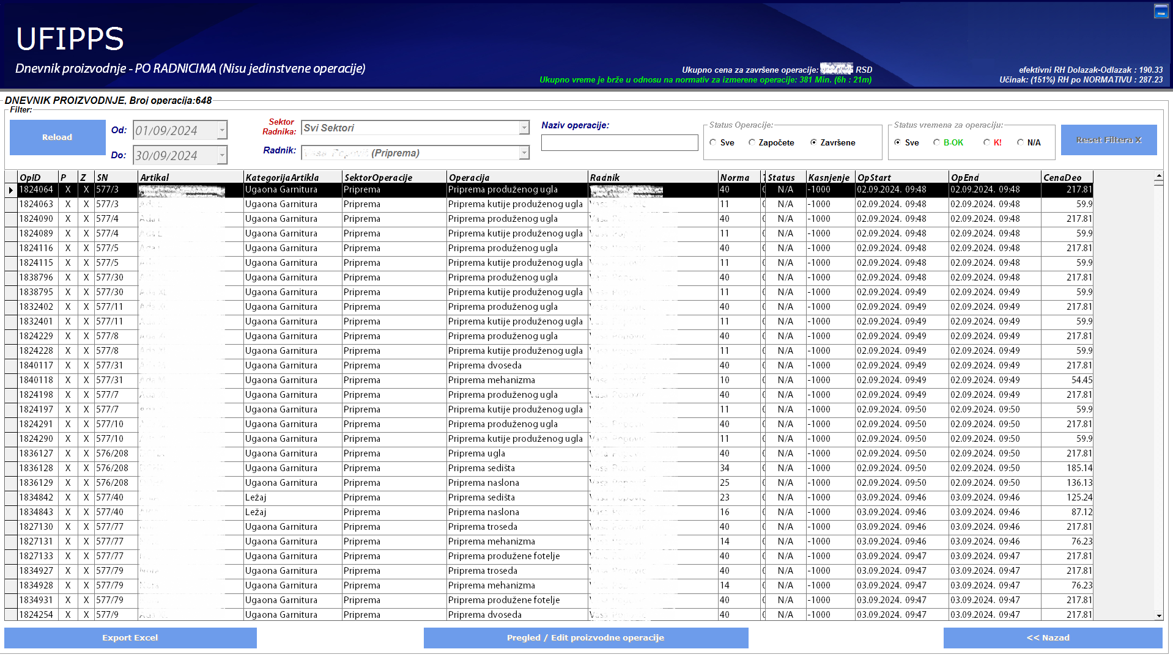The width and height of the screenshot is (1173, 660).
Task: Sort by Operacija column header
Action: pyautogui.click(x=517, y=177)
